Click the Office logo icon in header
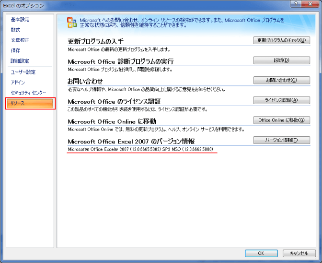The height and width of the screenshot is (263, 322). [x=72, y=23]
